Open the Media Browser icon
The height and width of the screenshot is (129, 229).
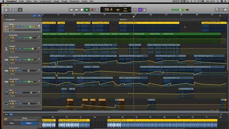coord(225,10)
